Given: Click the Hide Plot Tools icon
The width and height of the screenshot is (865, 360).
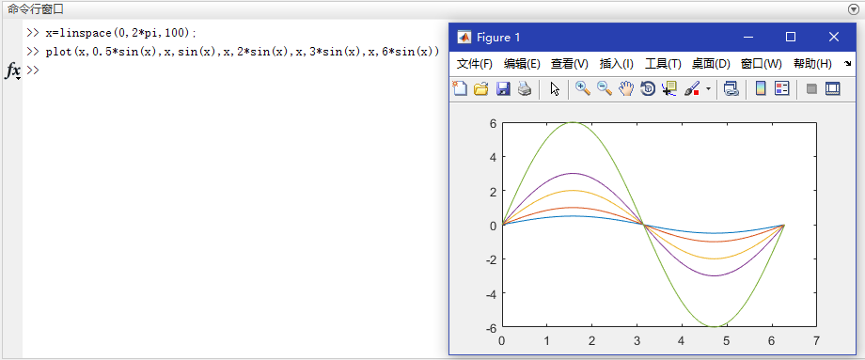Looking at the screenshot, I should coord(811,88).
